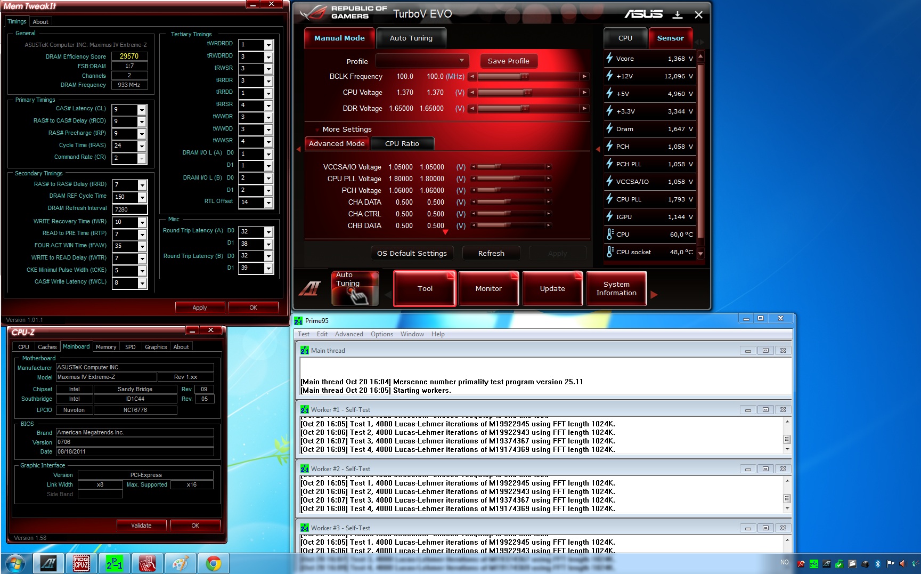The image size is (921, 574).
Task: Expand the WRITE Recovery Time (tWR) dropdown
Action: click(x=142, y=222)
